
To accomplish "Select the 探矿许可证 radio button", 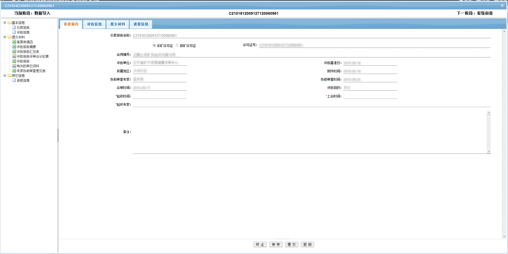I will [x=177, y=46].
